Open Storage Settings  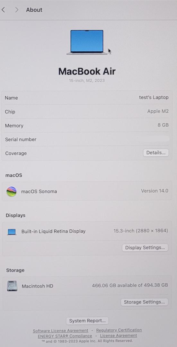coord(144,302)
